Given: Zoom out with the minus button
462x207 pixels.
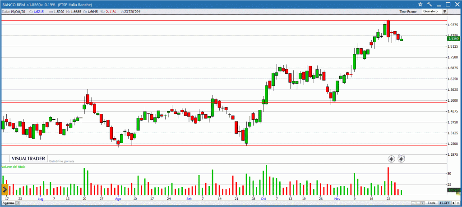Looking at the screenshot, I should tap(458, 203).
